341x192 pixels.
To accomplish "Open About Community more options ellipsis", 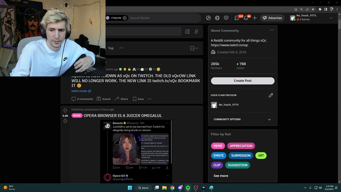I will pos(272,30).
